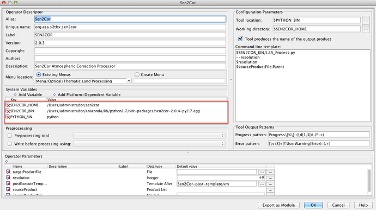Open details button at end of targetProductFile row
The height and width of the screenshot is (210, 376).
coord(270,172)
